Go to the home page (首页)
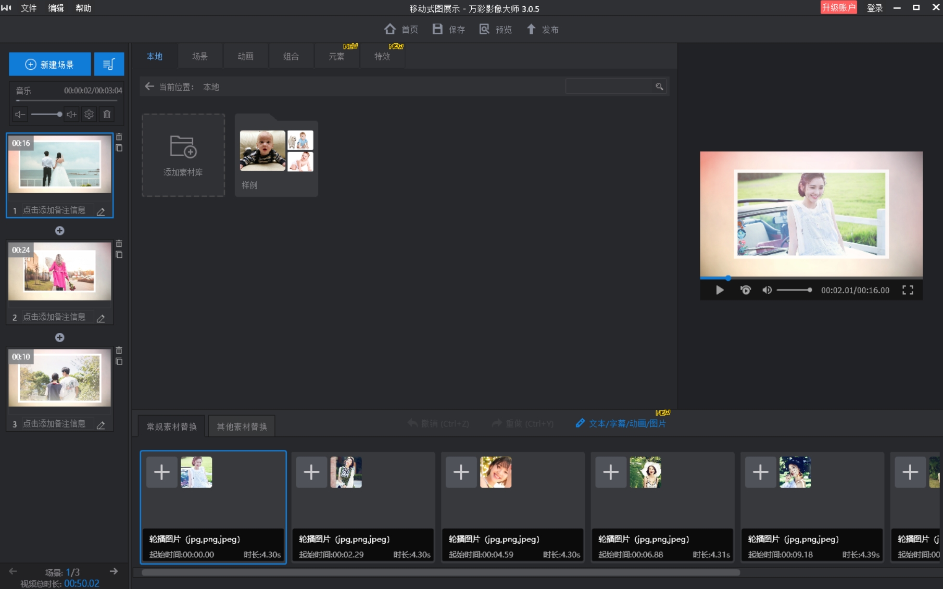The width and height of the screenshot is (943, 589). click(x=401, y=29)
